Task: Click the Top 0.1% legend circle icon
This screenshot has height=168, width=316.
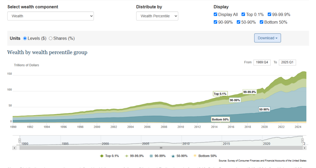Action: tap(102, 156)
